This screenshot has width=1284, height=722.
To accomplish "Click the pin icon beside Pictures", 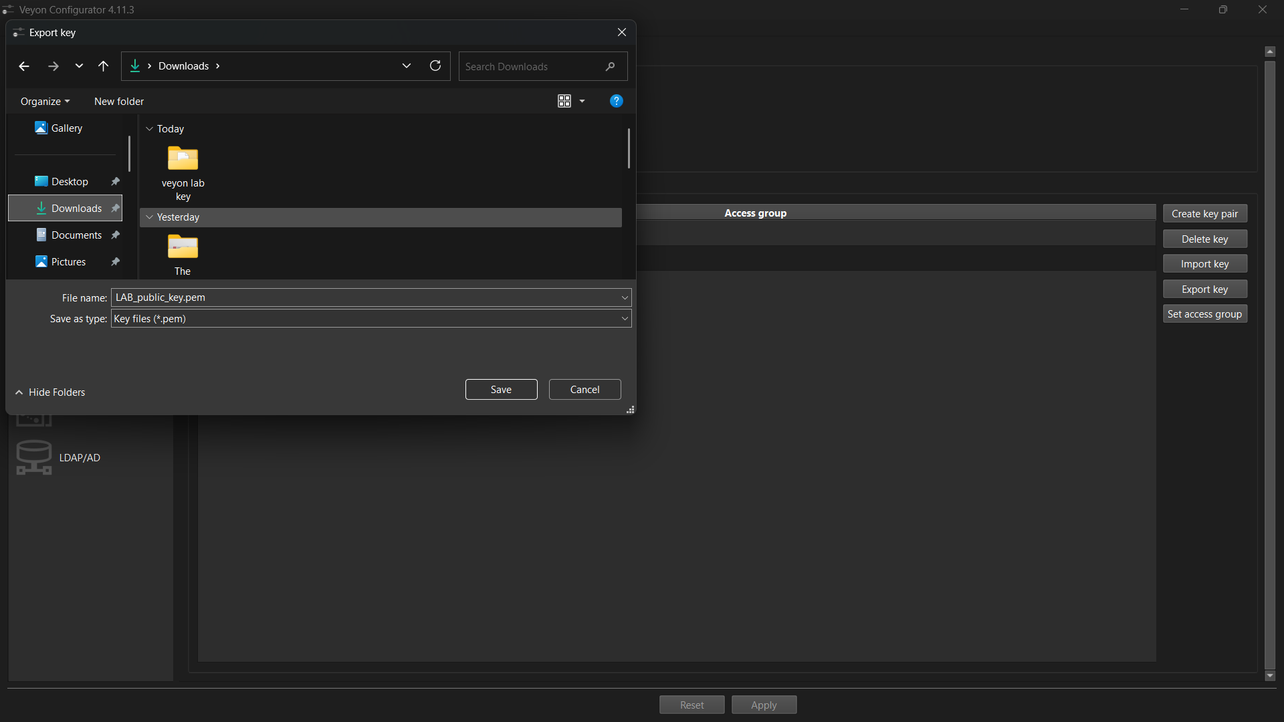I will click(x=115, y=262).
